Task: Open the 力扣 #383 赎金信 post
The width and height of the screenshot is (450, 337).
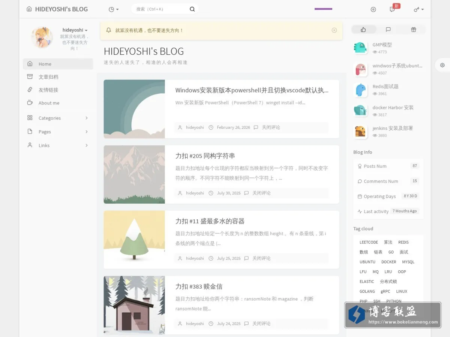Action: coord(199,286)
